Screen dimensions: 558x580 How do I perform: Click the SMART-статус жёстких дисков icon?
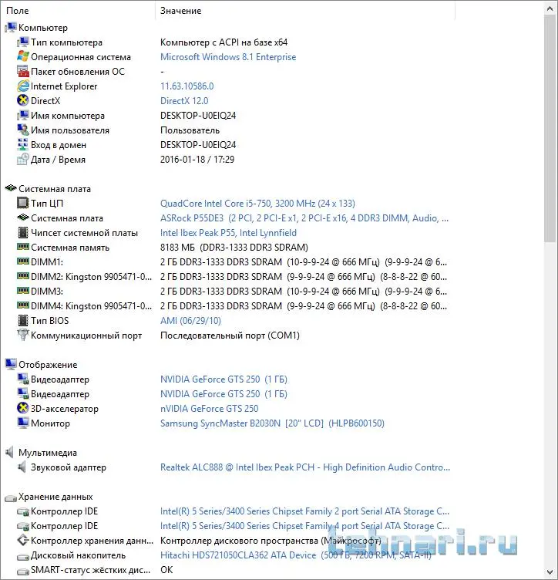pos(22,571)
